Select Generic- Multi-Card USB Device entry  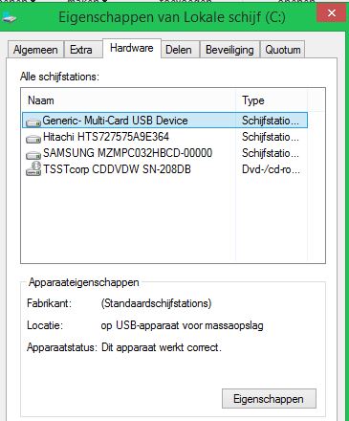(164, 121)
